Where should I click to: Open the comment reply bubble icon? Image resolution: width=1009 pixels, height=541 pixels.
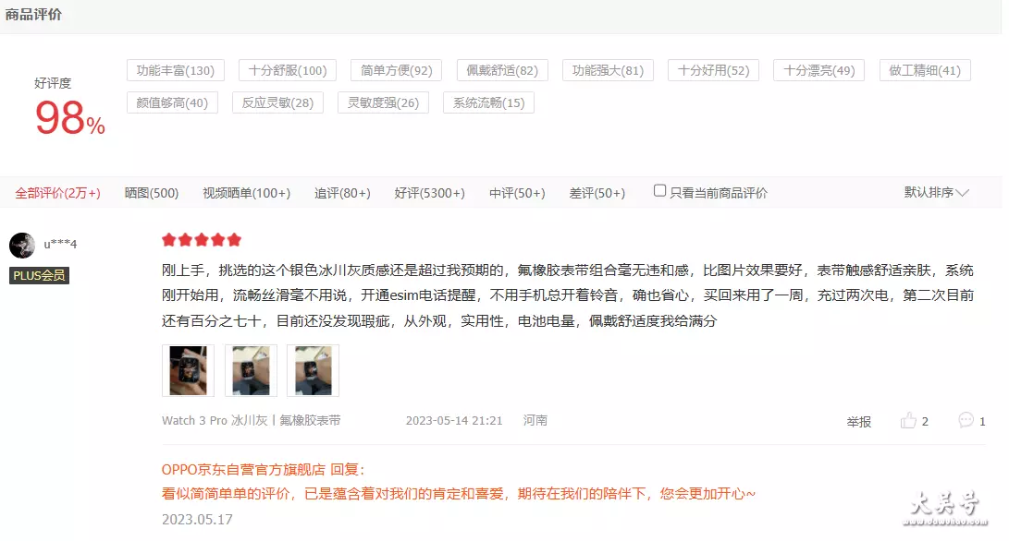[966, 420]
